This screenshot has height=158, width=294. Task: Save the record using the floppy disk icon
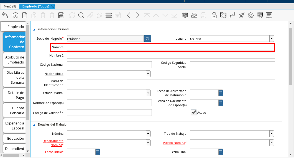[61, 15]
